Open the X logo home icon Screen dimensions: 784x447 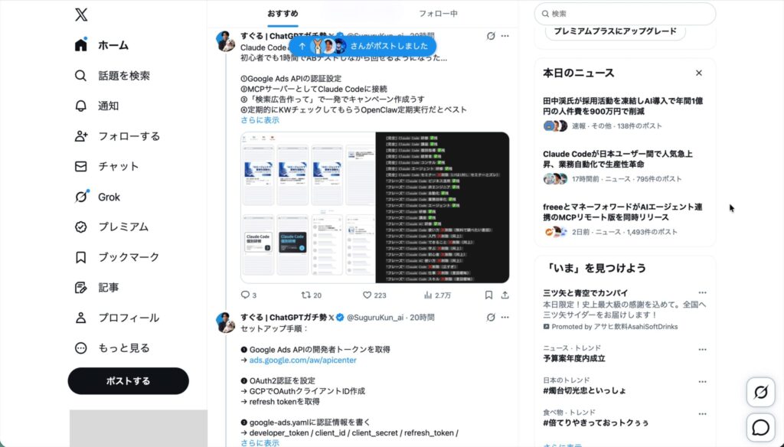pyautogui.click(x=81, y=15)
